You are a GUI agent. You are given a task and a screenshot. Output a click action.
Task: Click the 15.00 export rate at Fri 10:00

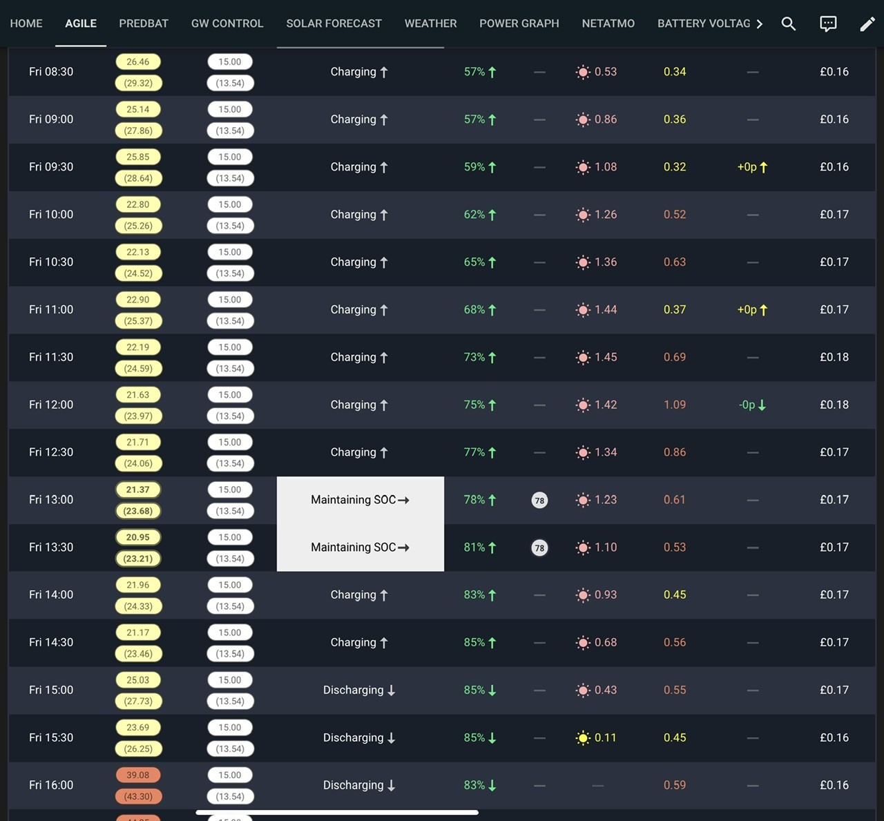click(230, 204)
